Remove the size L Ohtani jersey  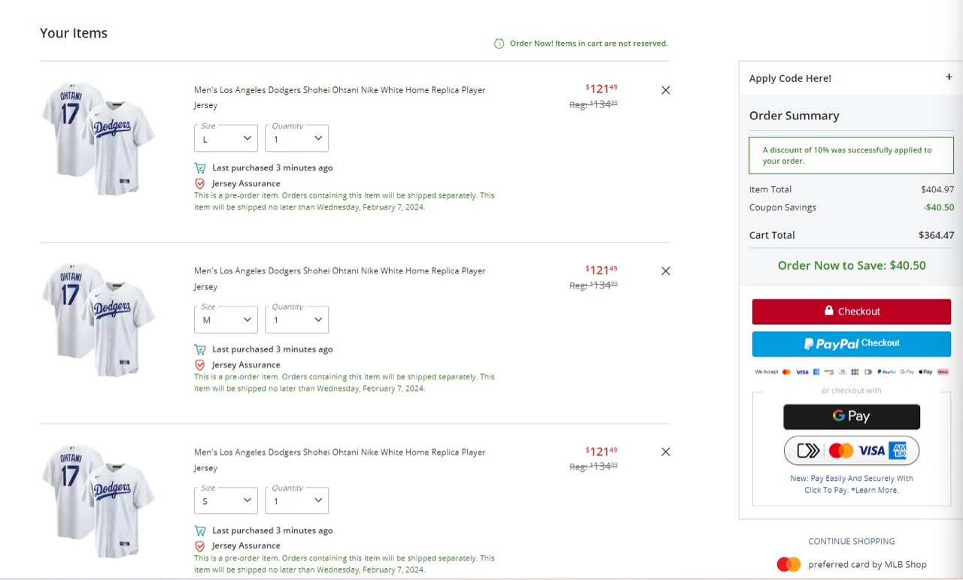665,90
